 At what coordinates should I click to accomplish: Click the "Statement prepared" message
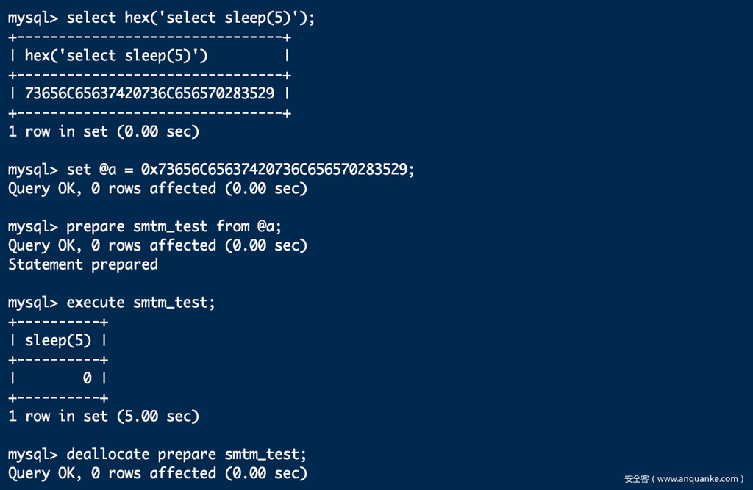tap(83, 264)
